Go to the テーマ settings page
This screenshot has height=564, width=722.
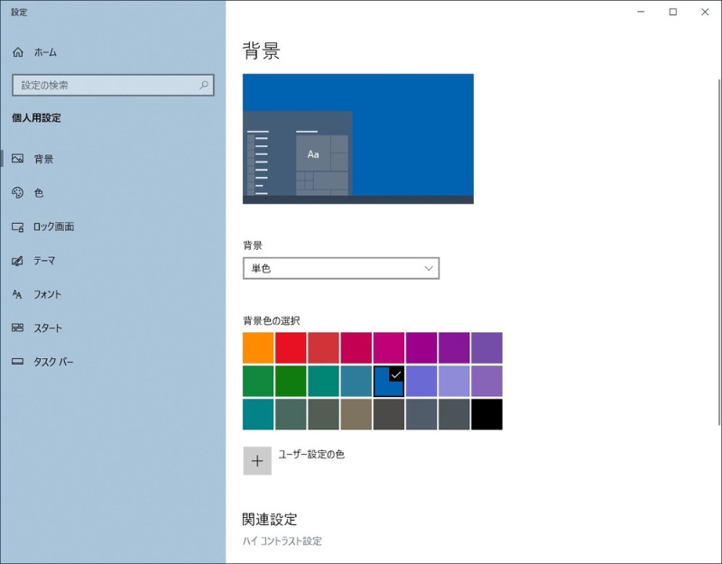(44, 261)
